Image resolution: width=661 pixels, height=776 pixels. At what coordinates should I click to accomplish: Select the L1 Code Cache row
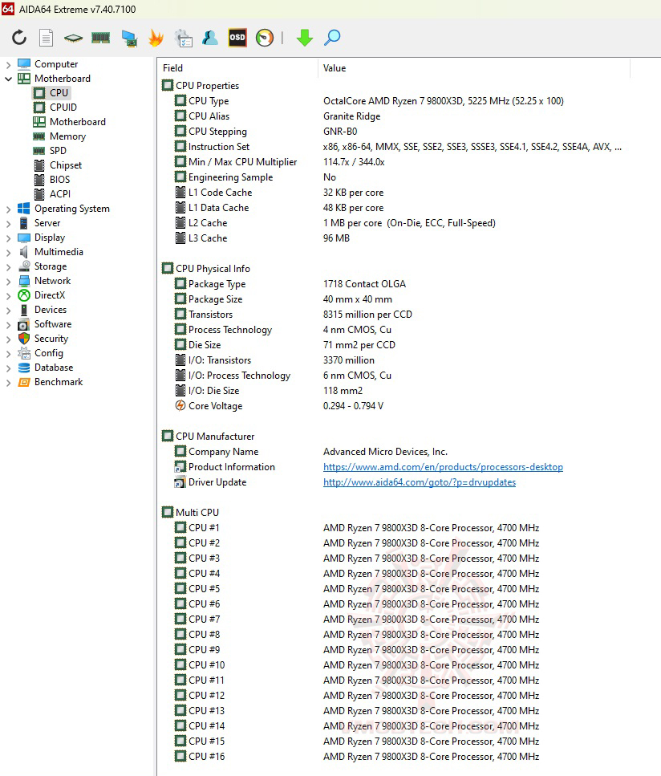[x=395, y=193]
